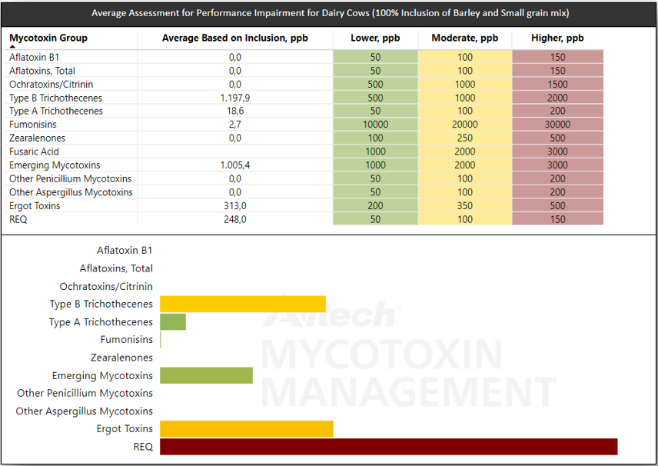Select the Type B Trichothecenes bar in chart
658x466 pixels.
click(x=243, y=304)
